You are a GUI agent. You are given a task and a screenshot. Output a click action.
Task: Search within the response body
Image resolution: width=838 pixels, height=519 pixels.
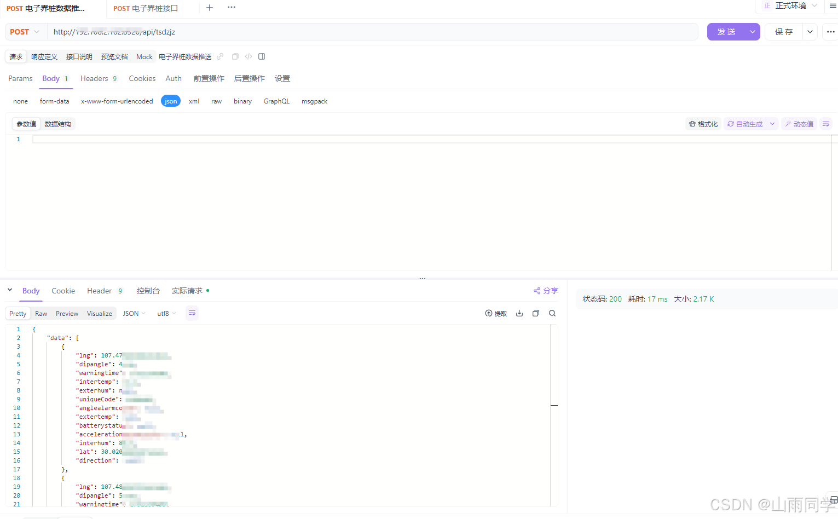[x=552, y=313]
